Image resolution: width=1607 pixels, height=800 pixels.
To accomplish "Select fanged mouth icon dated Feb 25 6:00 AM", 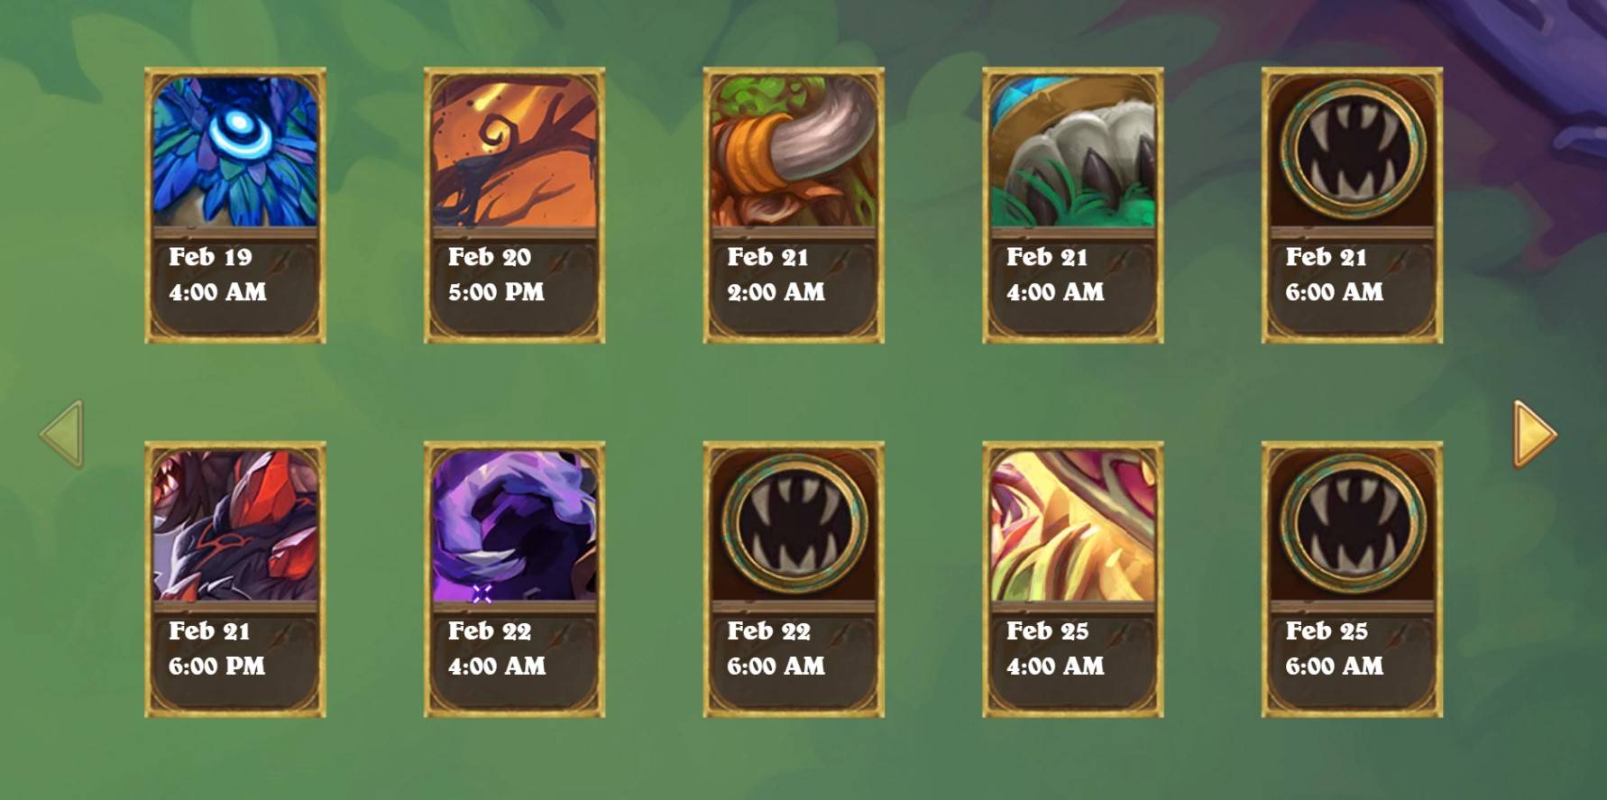I will [1352, 523].
